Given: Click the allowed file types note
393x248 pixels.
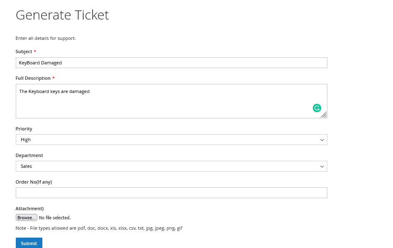Looking at the screenshot, I should [x=99, y=228].
